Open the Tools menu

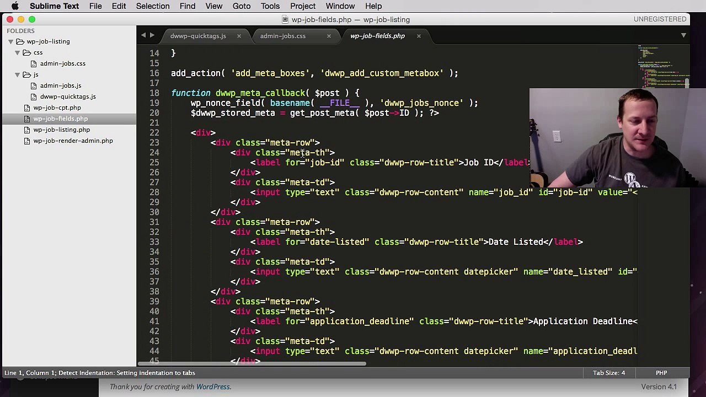click(270, 6)
